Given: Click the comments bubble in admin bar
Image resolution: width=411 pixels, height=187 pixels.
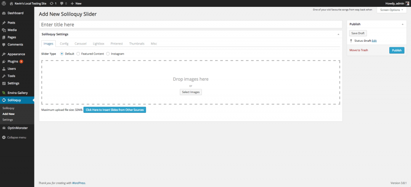Looking at the screenshot, I should coord(63,3).
